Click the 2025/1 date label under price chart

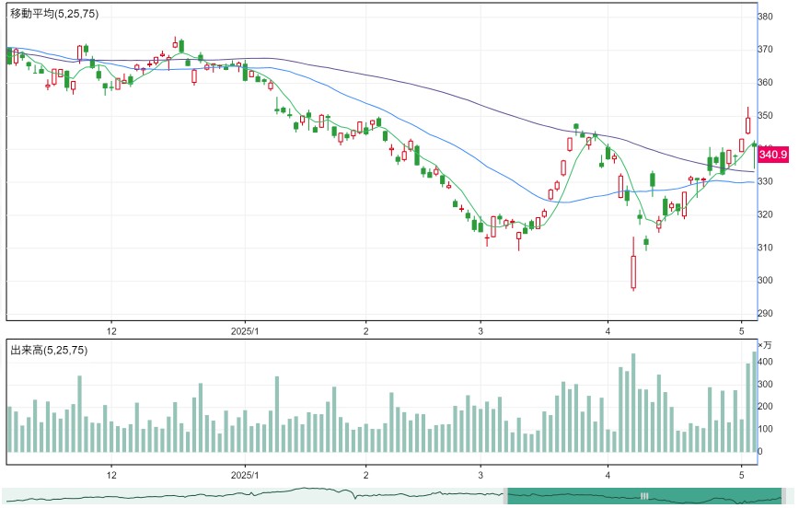(245, 331)
